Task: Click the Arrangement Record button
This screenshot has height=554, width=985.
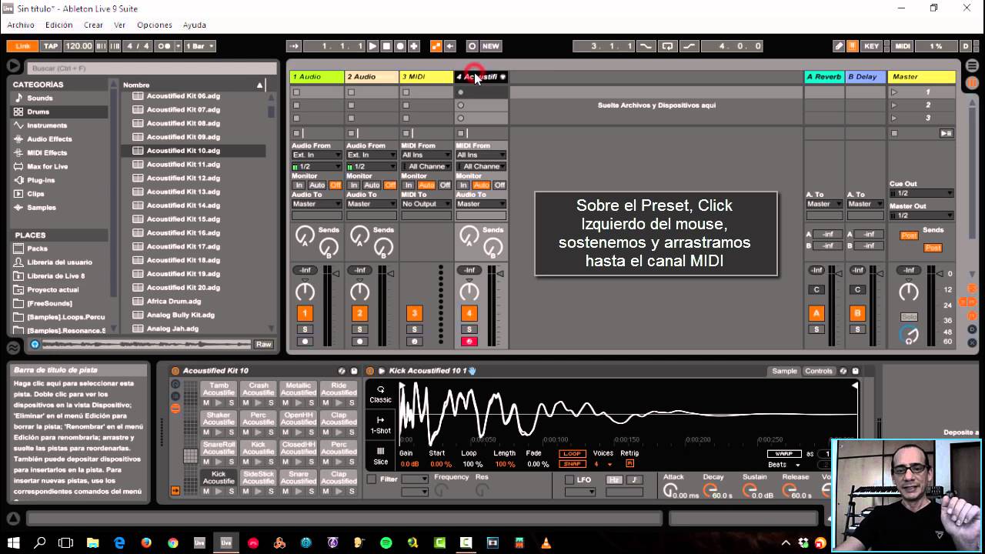Action: (400, 46)
